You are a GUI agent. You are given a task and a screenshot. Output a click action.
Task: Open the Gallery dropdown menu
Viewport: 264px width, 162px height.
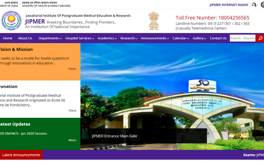200,38
